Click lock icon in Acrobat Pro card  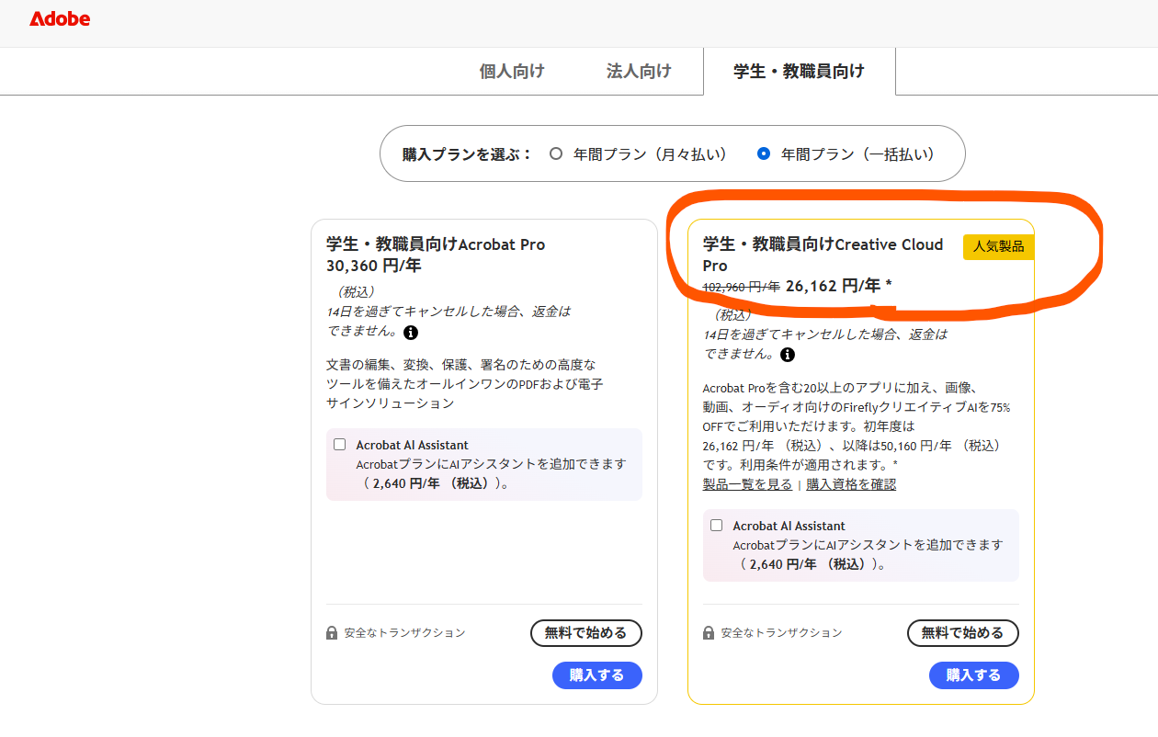click(332, 633)
